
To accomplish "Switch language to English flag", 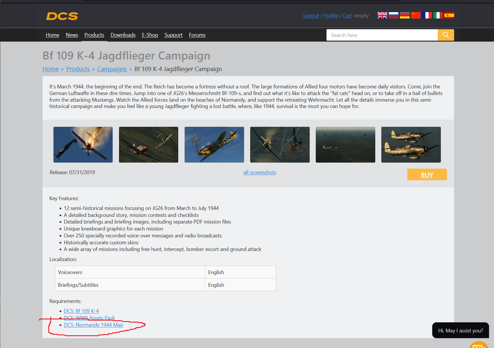I will pos(382,15).
